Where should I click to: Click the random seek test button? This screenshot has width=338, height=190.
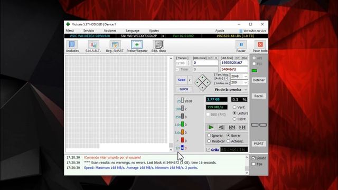pos(232,127)
